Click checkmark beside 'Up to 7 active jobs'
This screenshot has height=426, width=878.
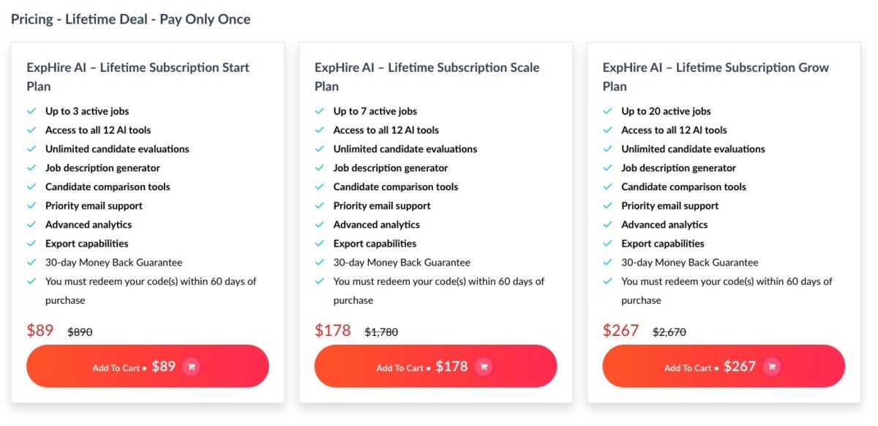click(x=320, y=111)
